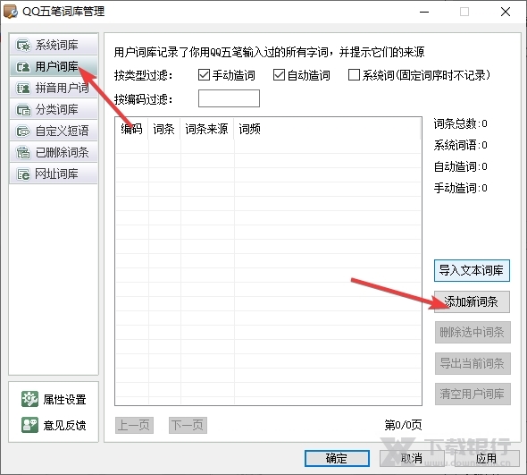Click the 上一页 page button
Screen dimensions: 527x475
pos(134,425)
